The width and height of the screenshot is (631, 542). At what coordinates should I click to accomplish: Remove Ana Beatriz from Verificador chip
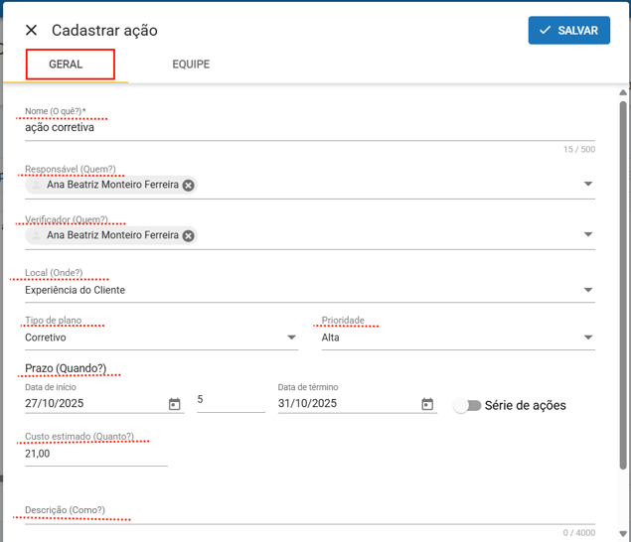[188, 236]
